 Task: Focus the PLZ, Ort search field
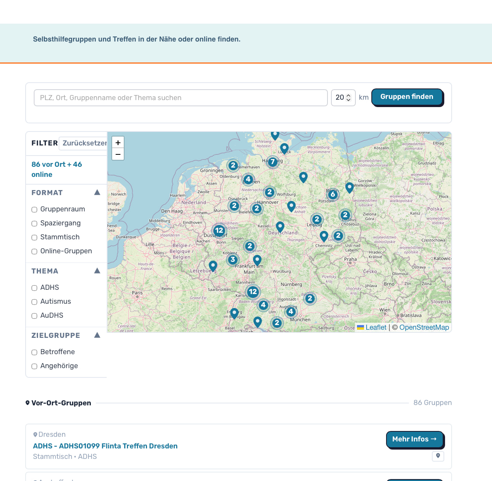181,98
